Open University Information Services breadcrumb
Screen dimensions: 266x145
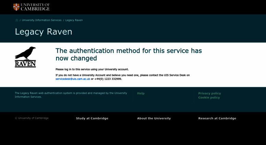tap(41, 20)
